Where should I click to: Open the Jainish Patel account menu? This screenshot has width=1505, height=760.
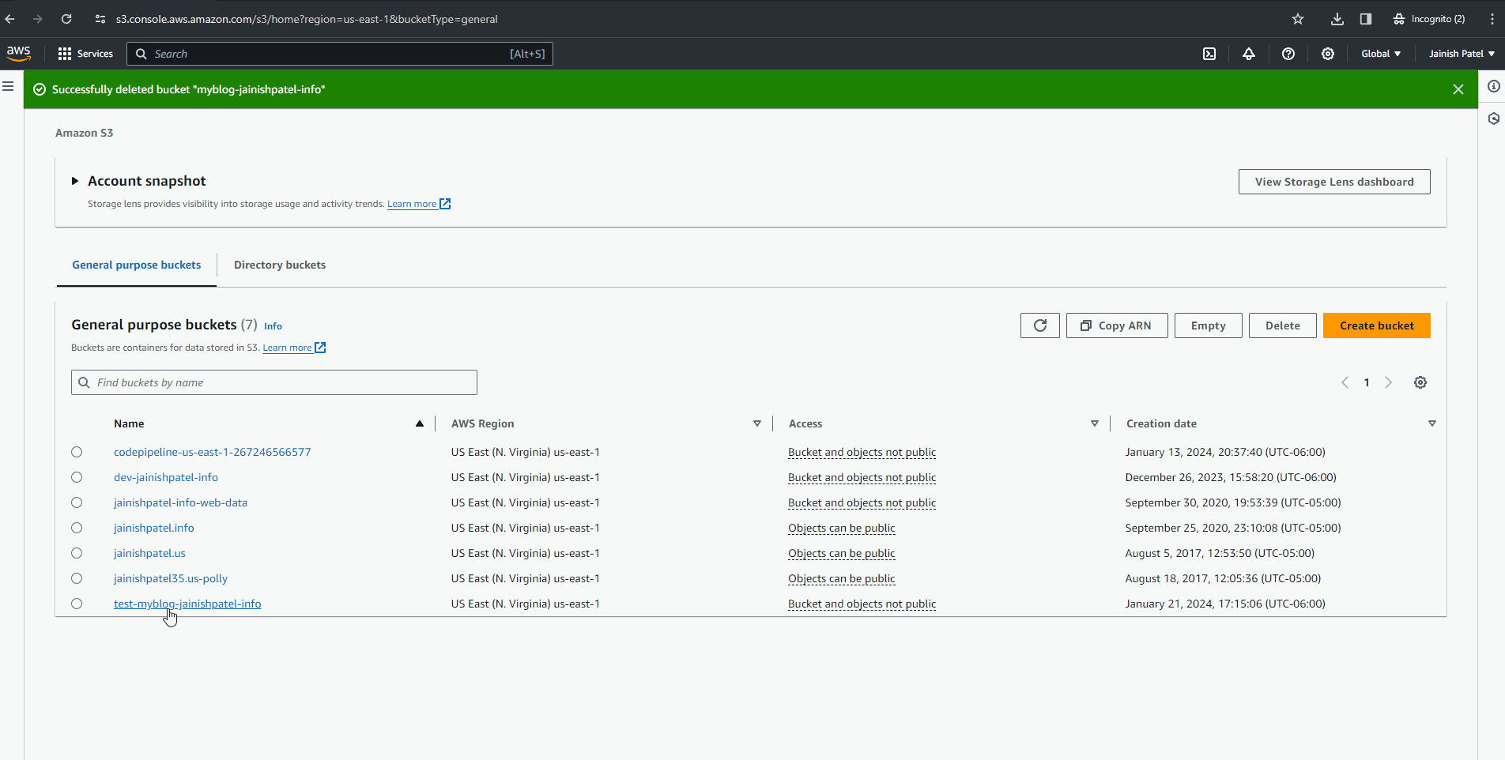pos(1461,54)
